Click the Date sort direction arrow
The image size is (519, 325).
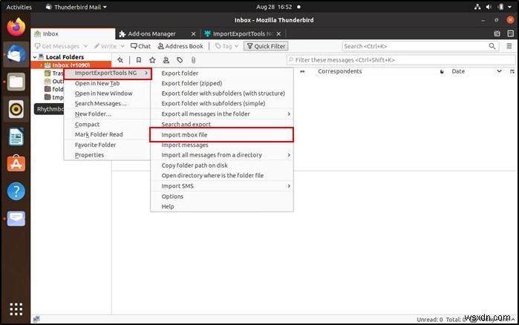[x=499, y=71]
